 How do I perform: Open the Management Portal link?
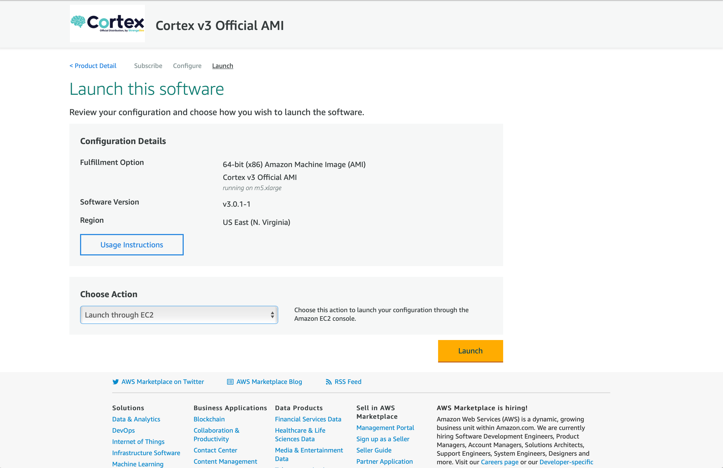(x=385, y=428)
